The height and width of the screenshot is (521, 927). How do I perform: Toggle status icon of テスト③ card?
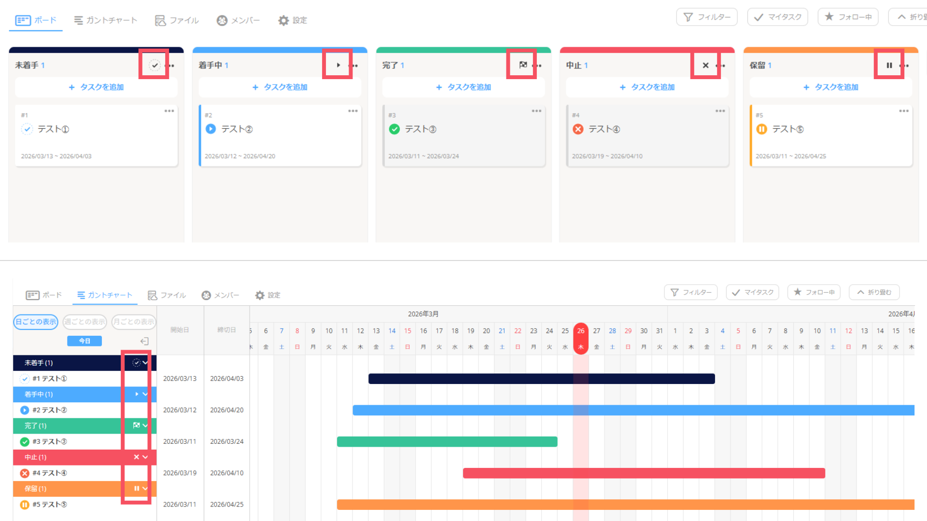(x=394, y=129)
